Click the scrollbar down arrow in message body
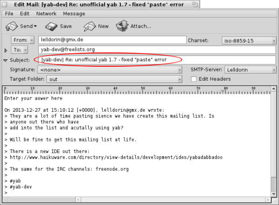The image size is (279, 205). 273,194
